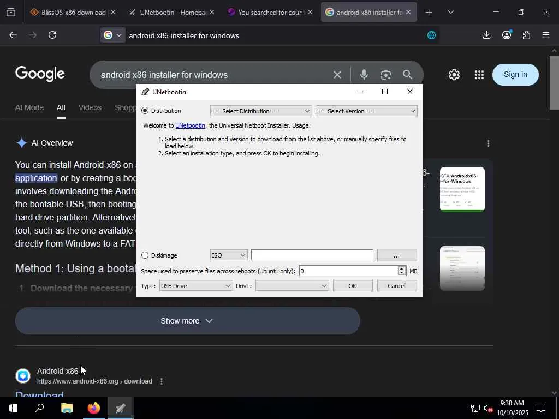Open the browser downloads panel

click(486, 35)
